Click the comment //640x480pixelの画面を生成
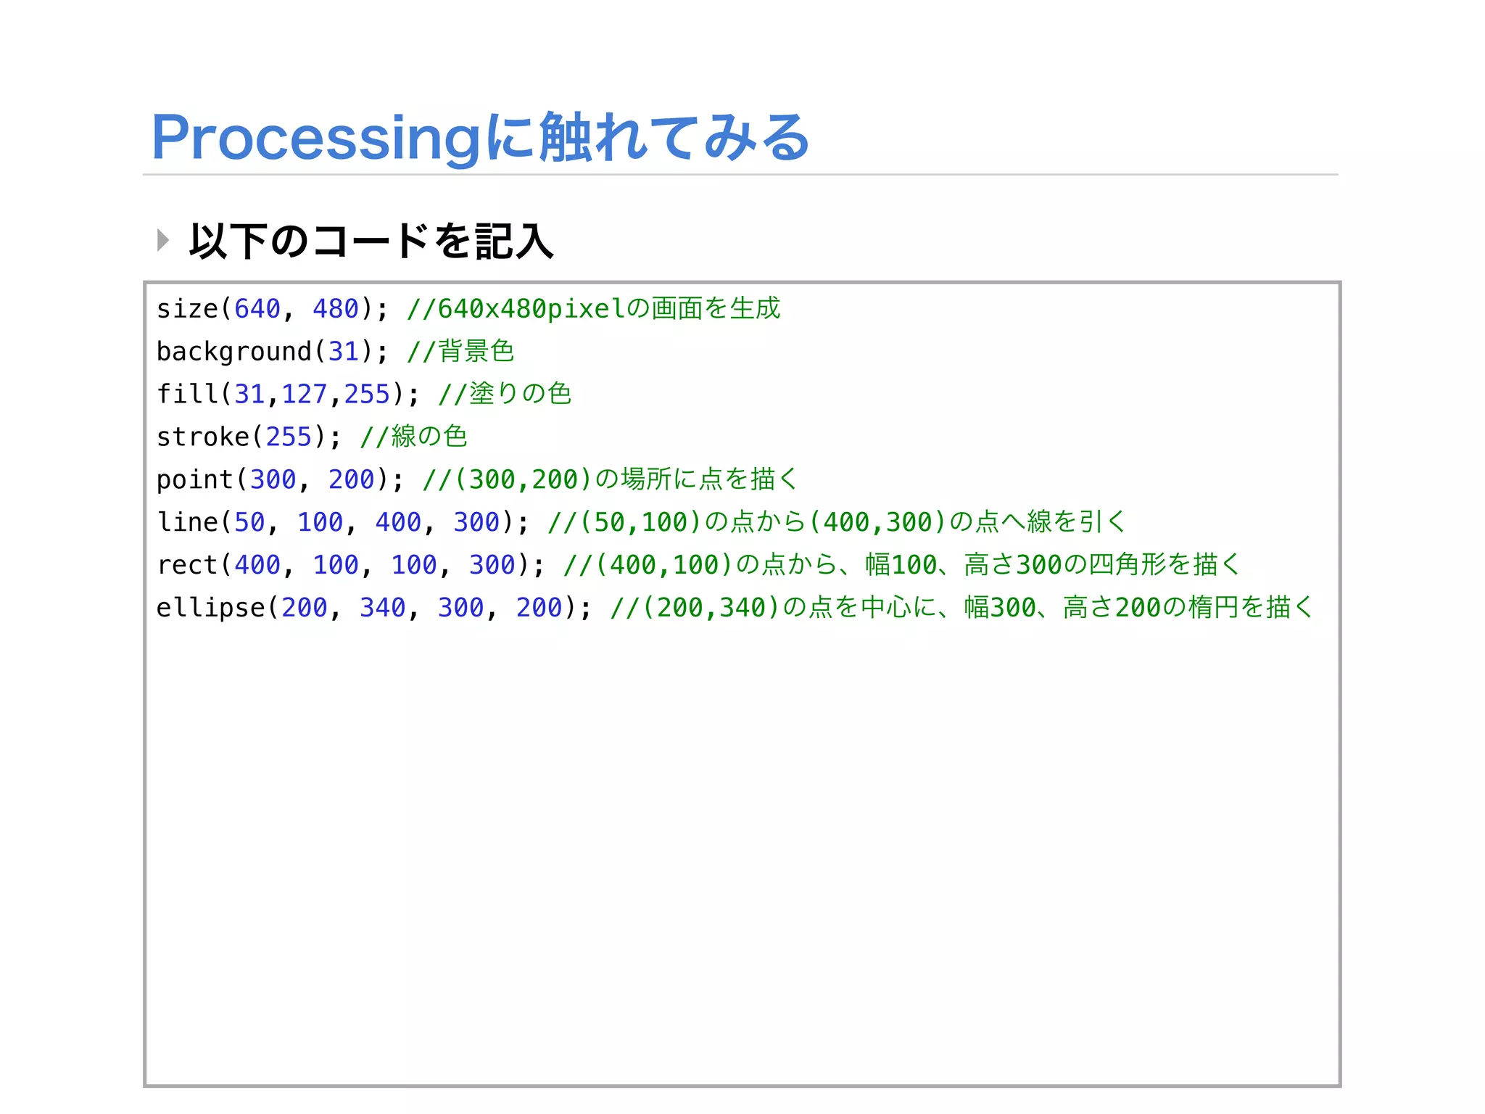1485x1114 pixels. [x=593, y=309]
